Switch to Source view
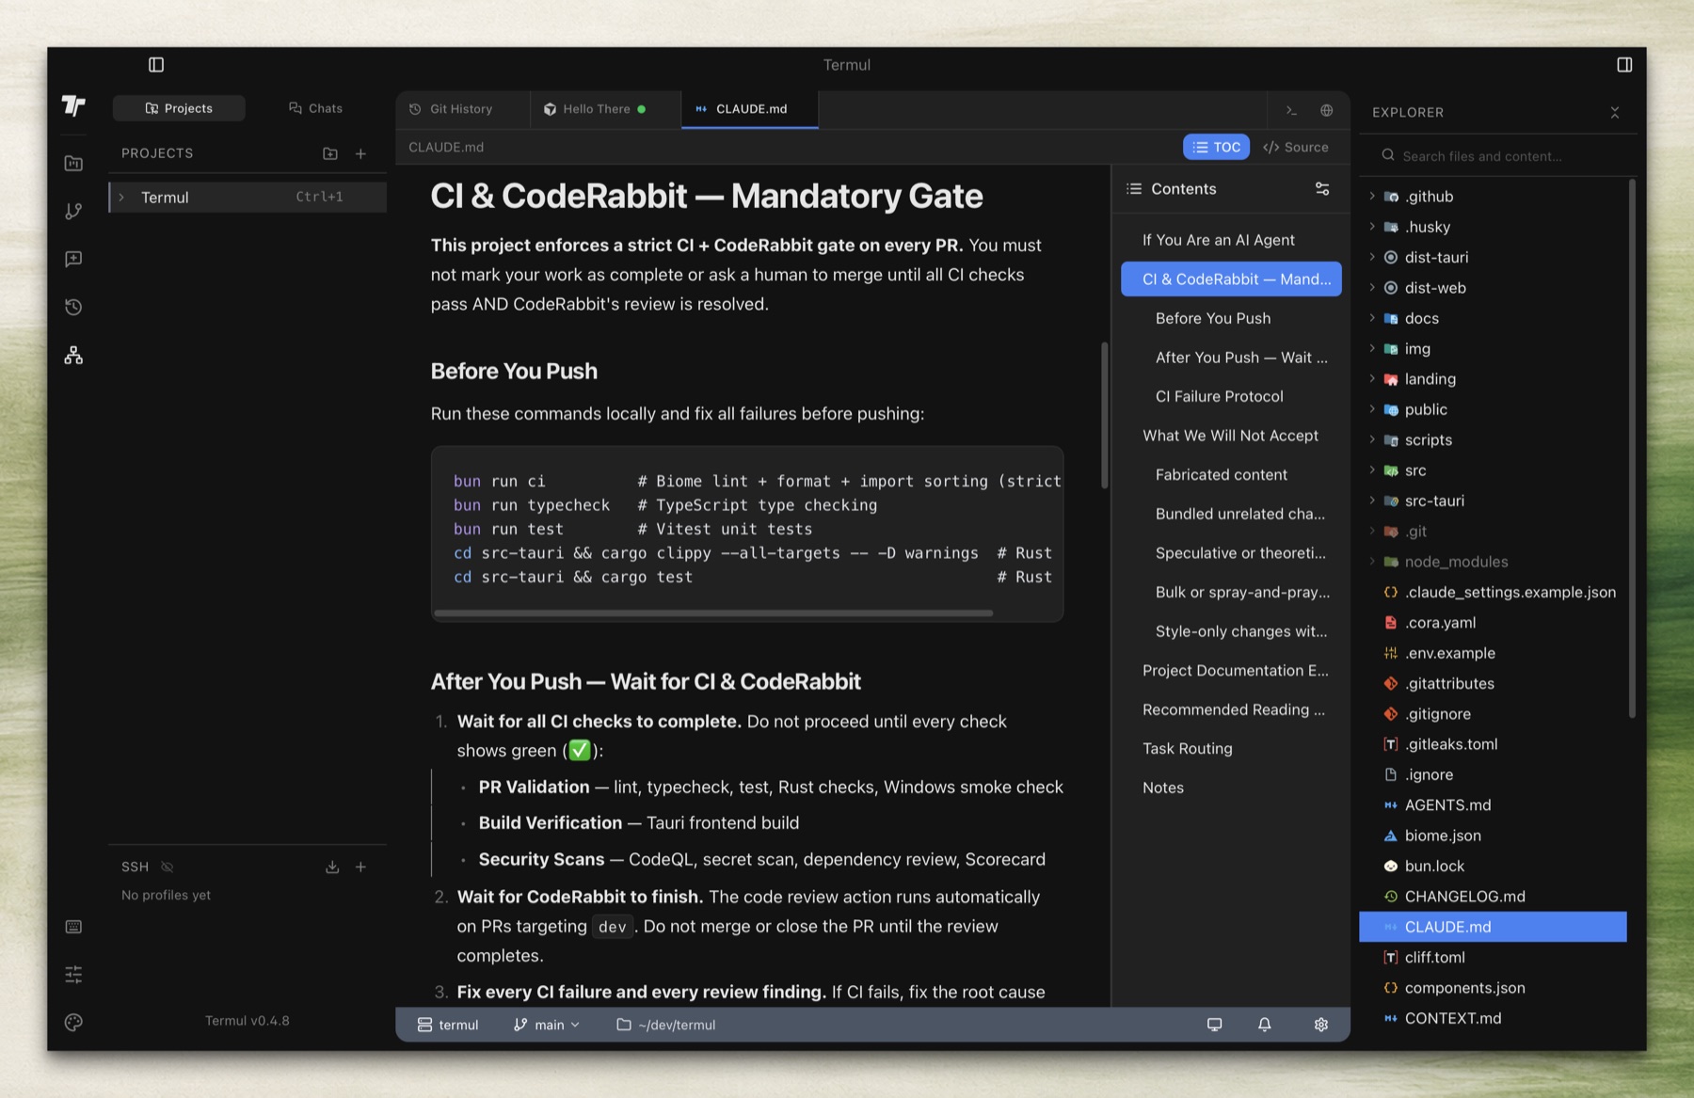The height and width of the screenshot is (1098, 1694). [1296, 148]
